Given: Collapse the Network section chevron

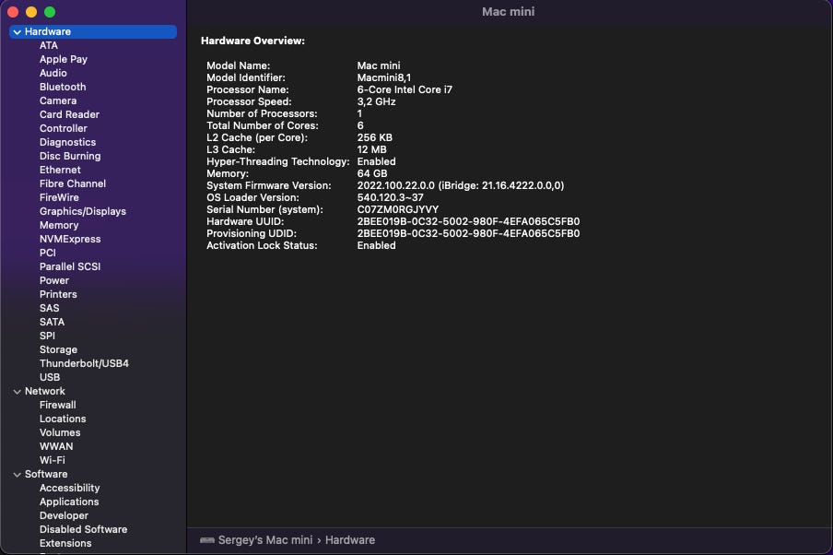Looking at the screenshot, I should click(17, 391).
